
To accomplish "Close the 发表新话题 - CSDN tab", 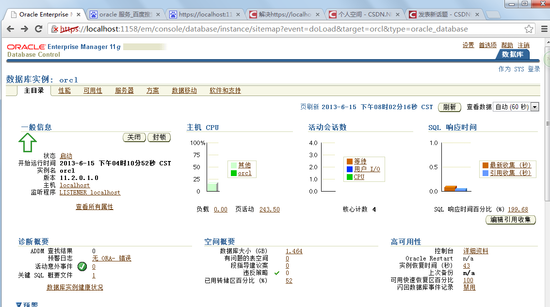I will click(477, 15).
